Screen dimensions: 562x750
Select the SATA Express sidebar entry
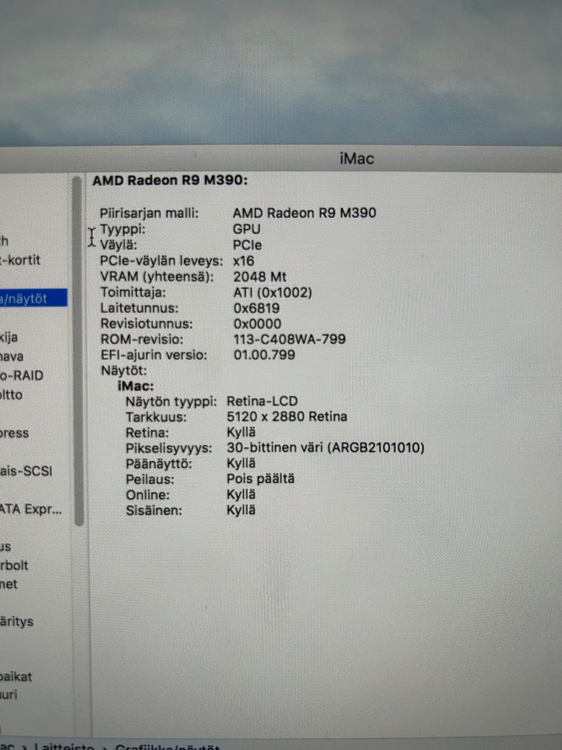tap(30, 509)
